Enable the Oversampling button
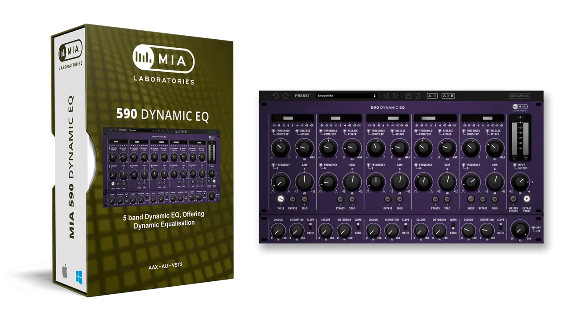 point(519,96)
